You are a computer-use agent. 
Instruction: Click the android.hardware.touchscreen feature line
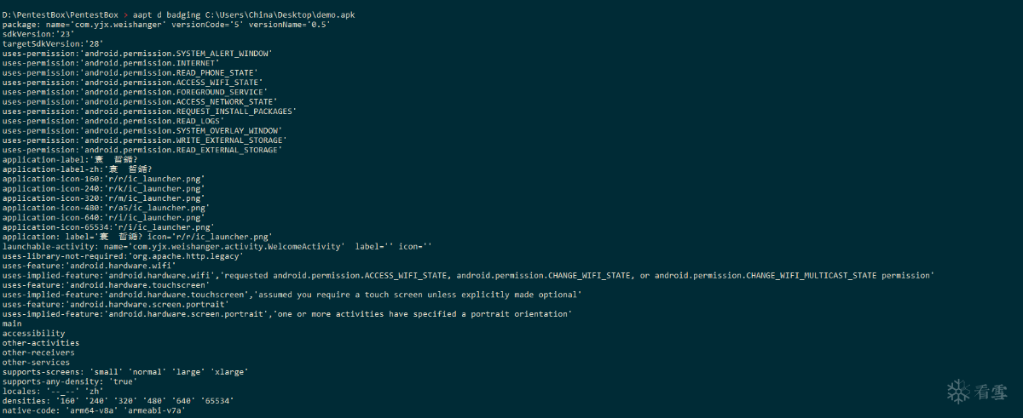(x=103, y=285)
